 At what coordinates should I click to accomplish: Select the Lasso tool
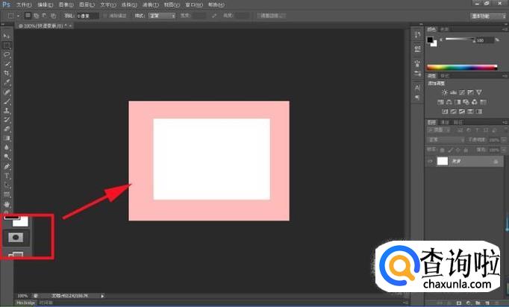(7, 54)
